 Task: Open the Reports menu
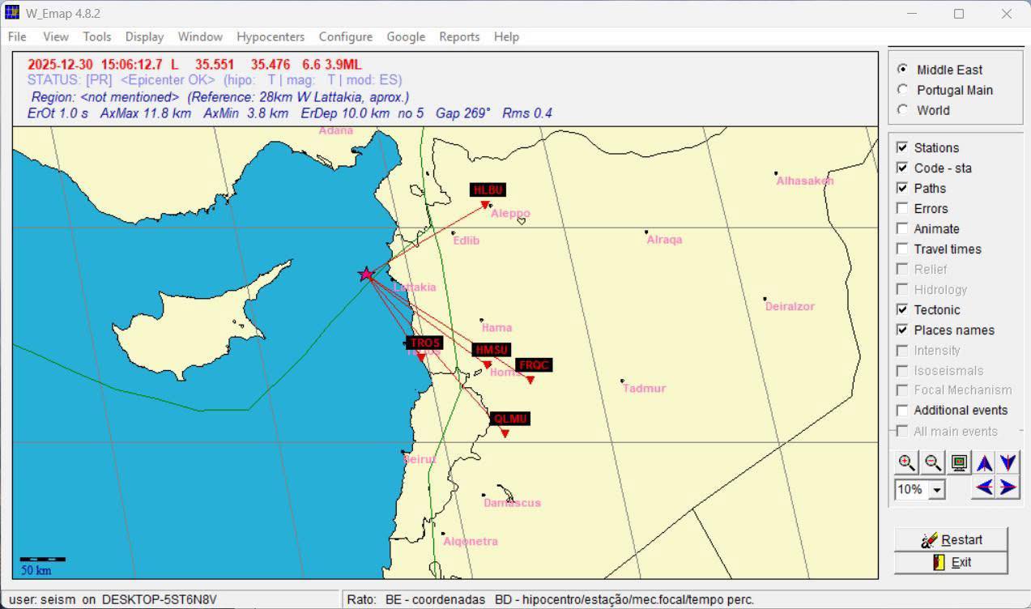459,36
